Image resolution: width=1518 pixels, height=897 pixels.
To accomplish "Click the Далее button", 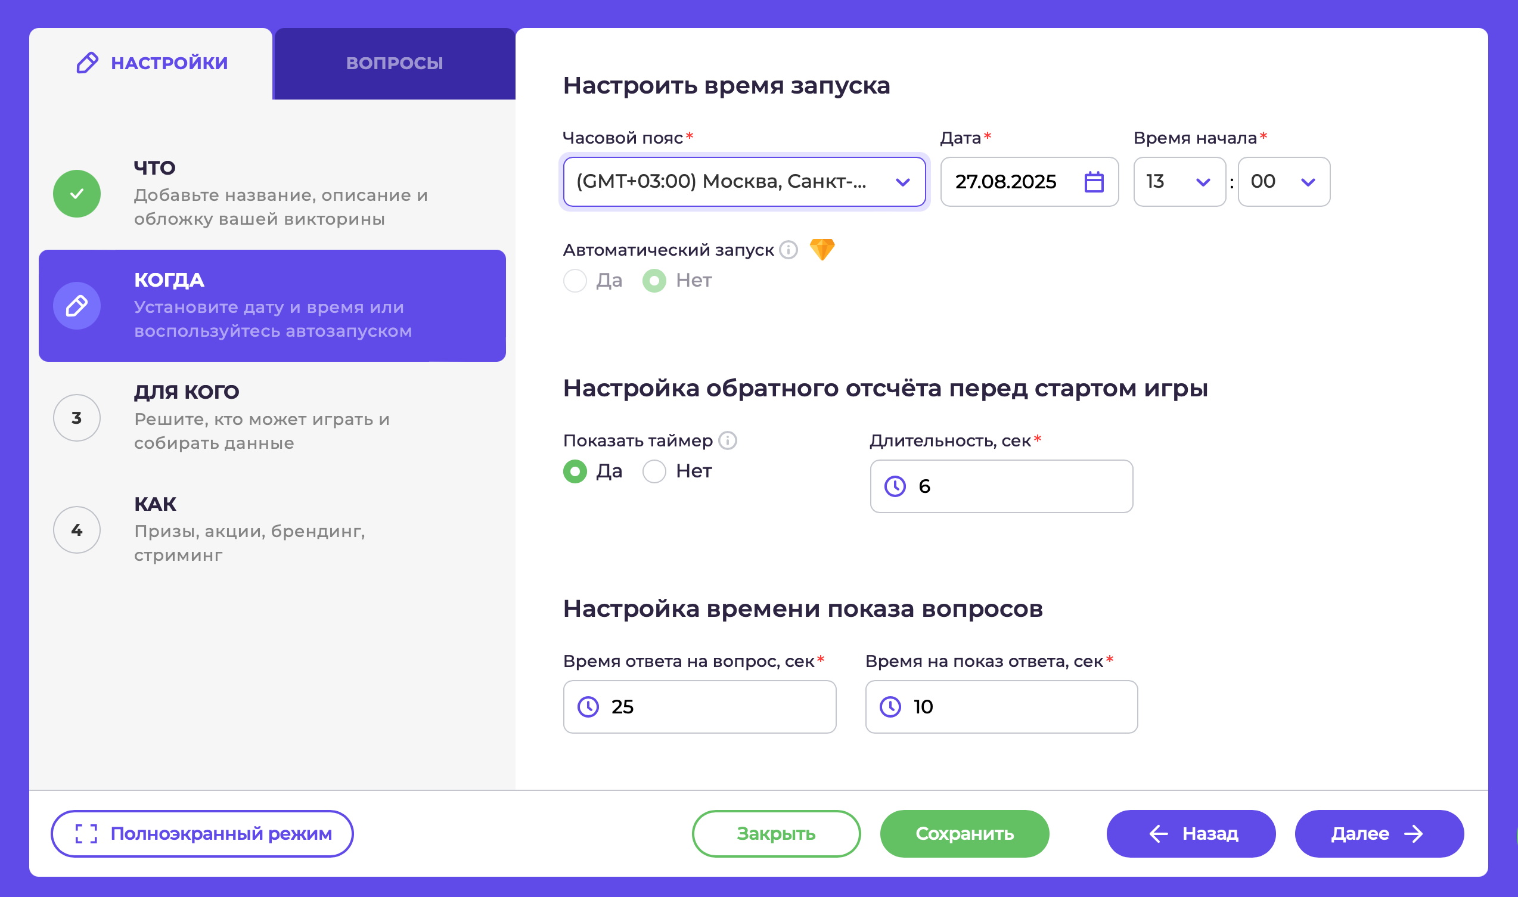I will (1379, 834).
